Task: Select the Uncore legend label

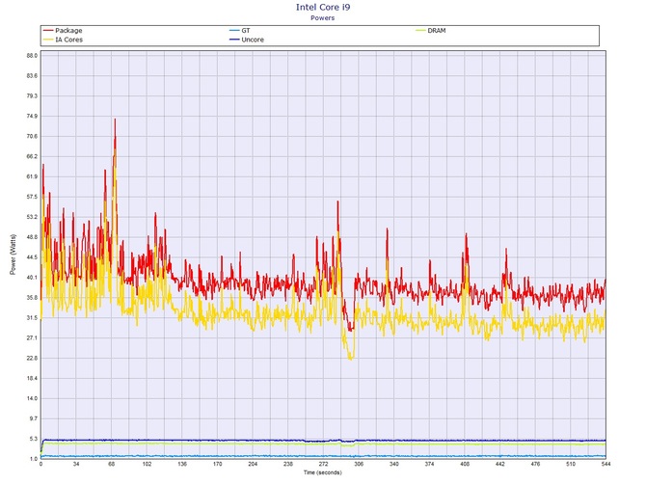Action: [253, 40]
